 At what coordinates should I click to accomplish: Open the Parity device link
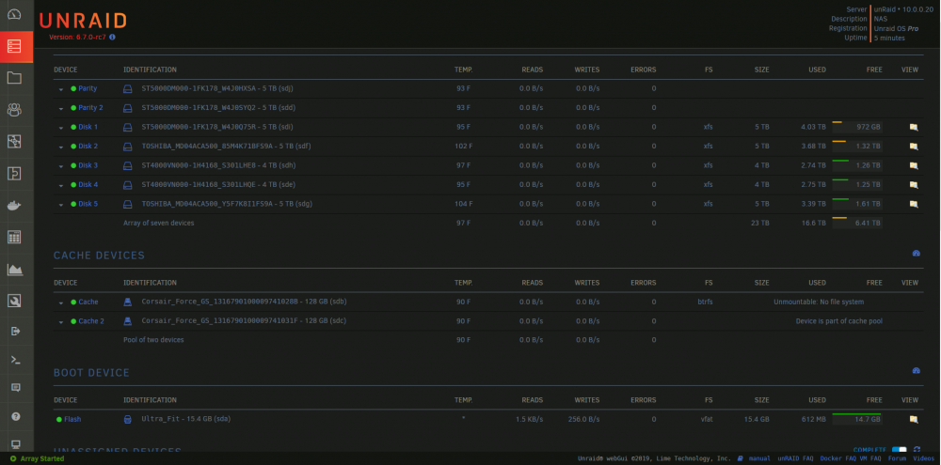click(88, 88)
